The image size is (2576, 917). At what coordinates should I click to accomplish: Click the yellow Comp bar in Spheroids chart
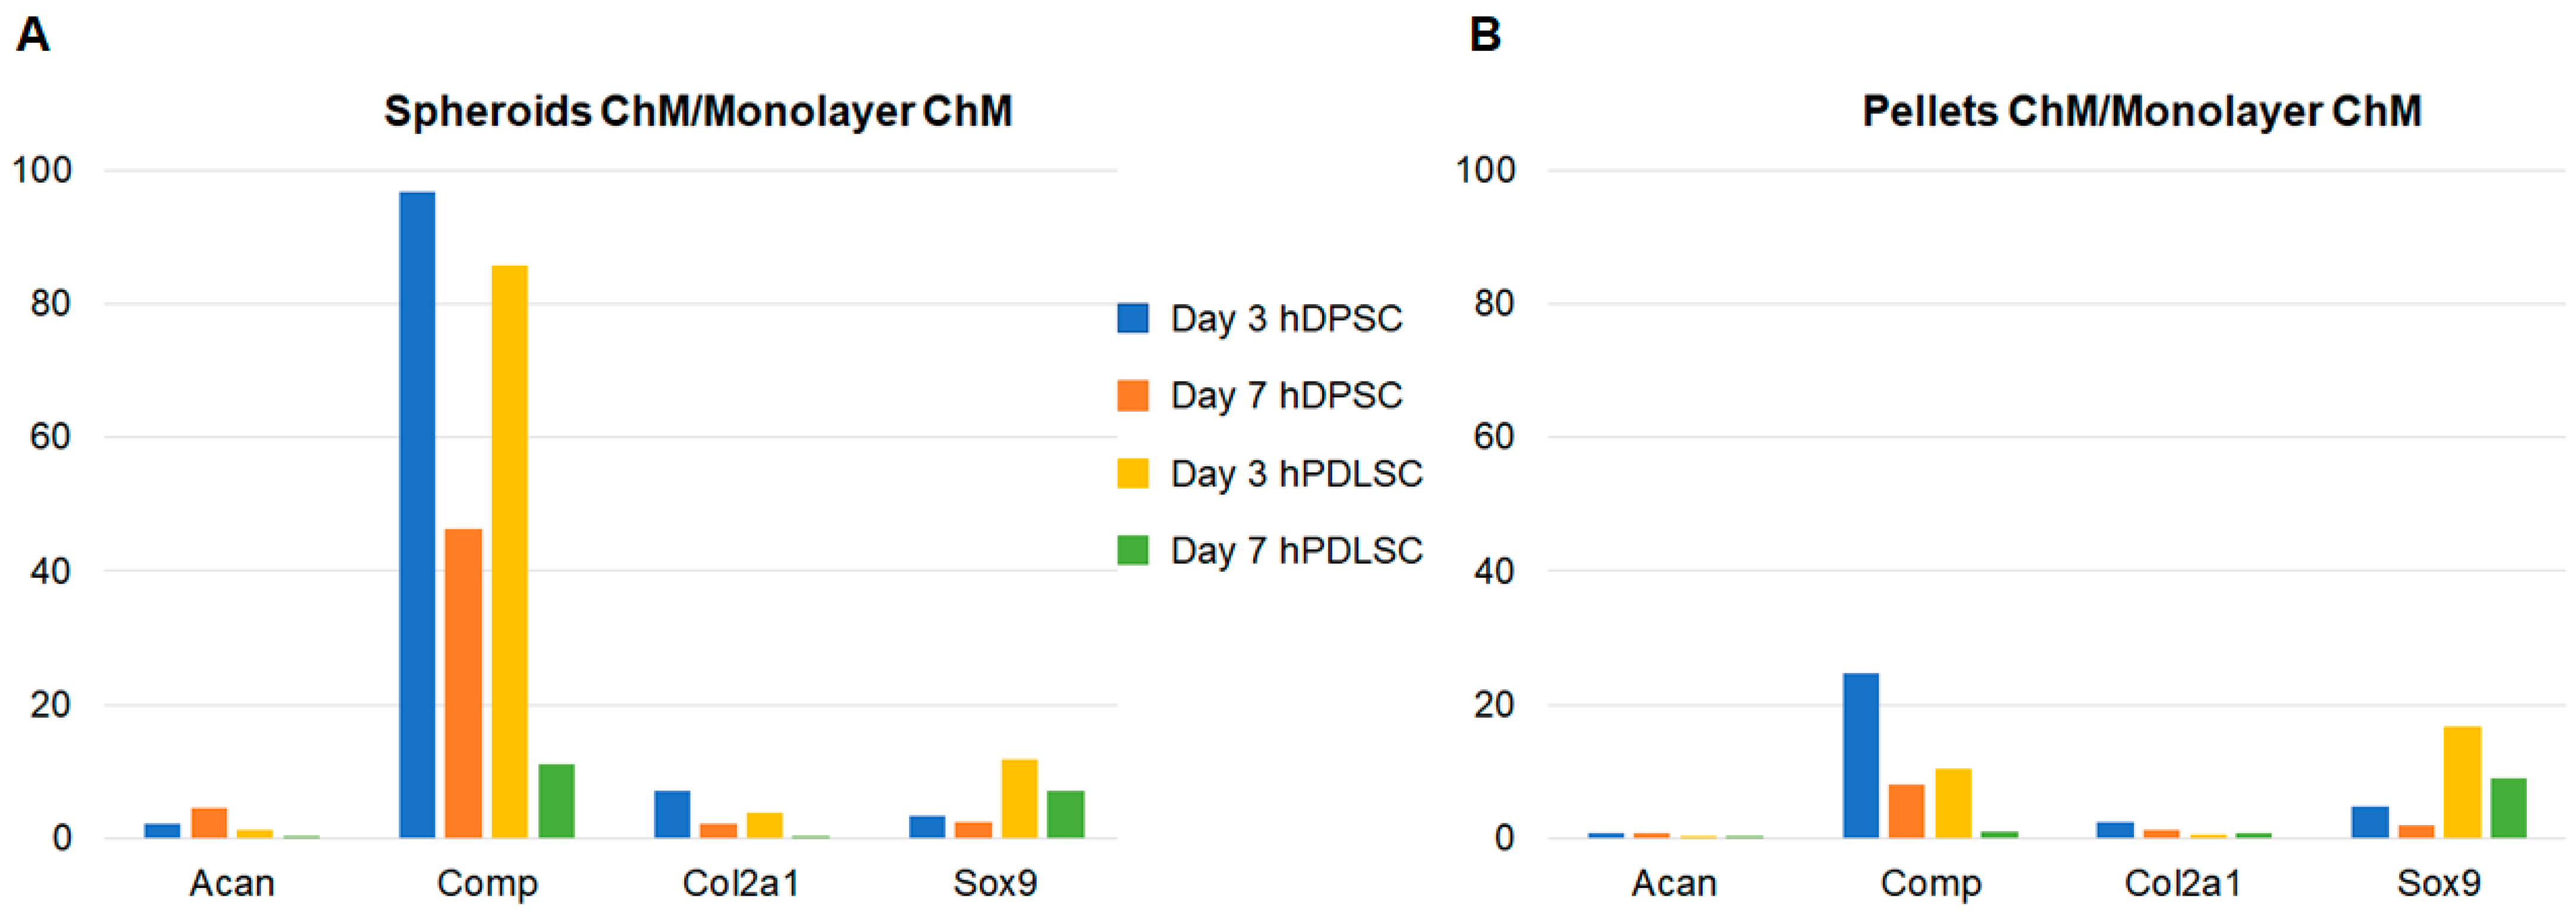coord(509,551)
